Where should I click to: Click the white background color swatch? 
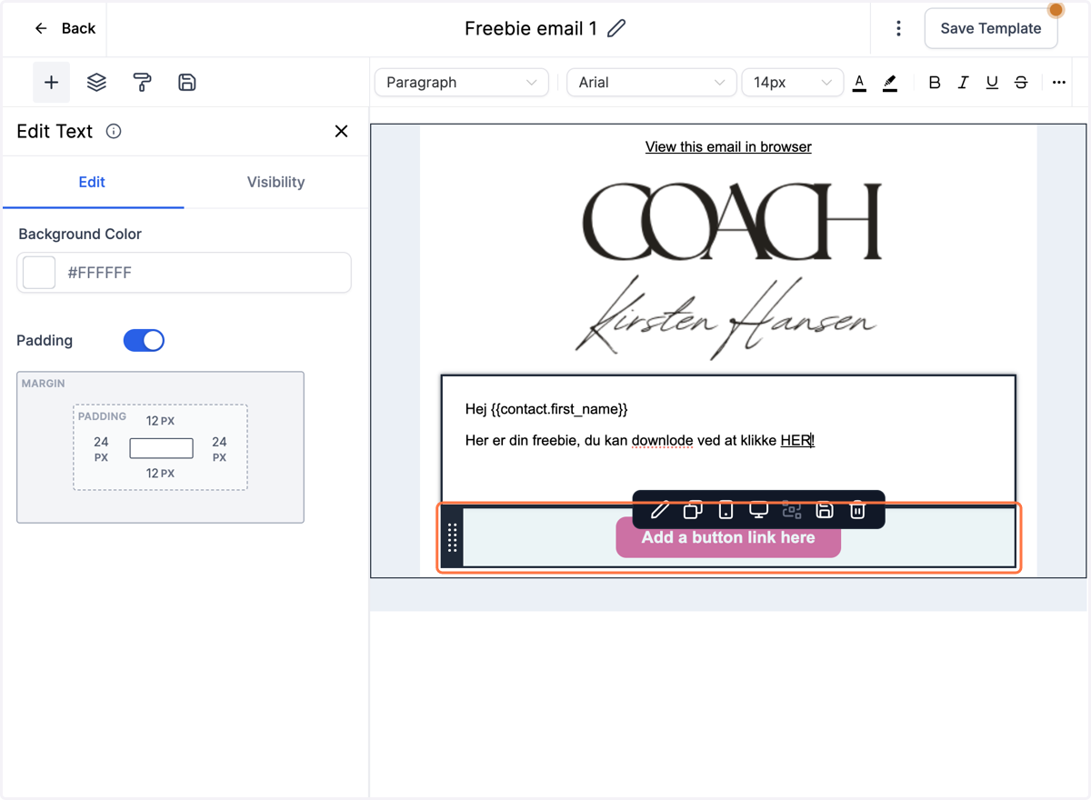click(x=39, y=273)
